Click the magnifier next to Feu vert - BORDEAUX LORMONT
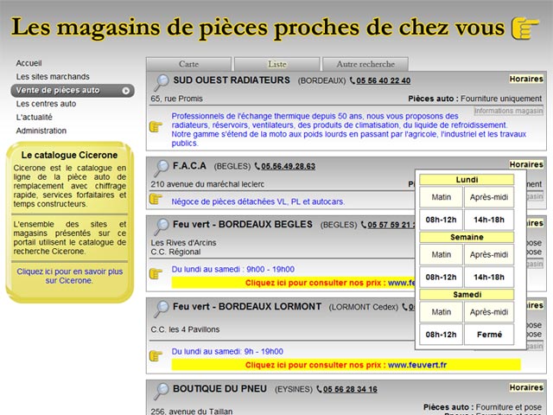This screenshot has width=553, height=415. coord(162,309)
